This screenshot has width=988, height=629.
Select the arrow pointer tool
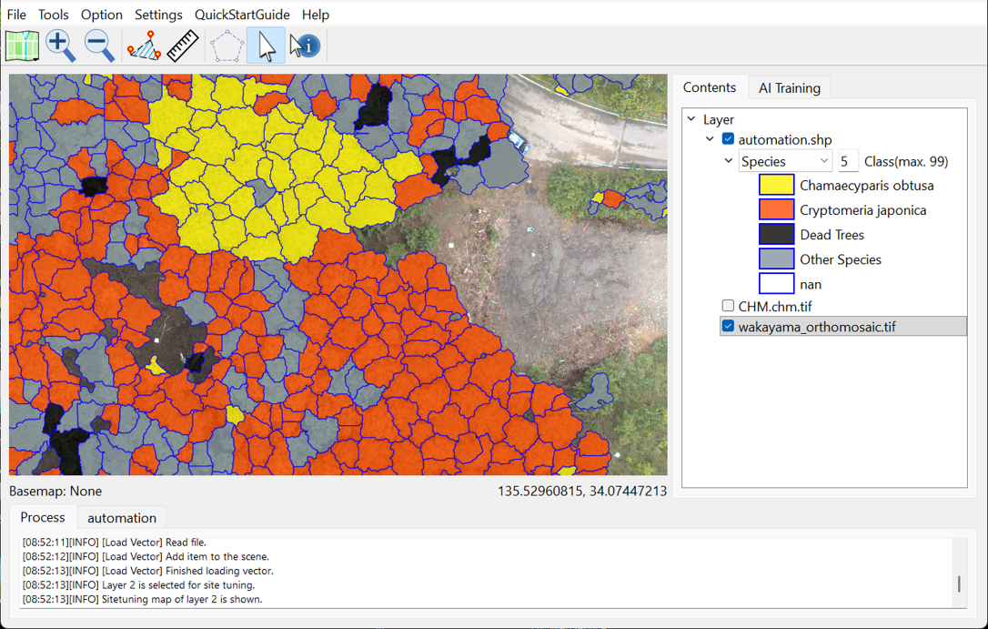266,46
